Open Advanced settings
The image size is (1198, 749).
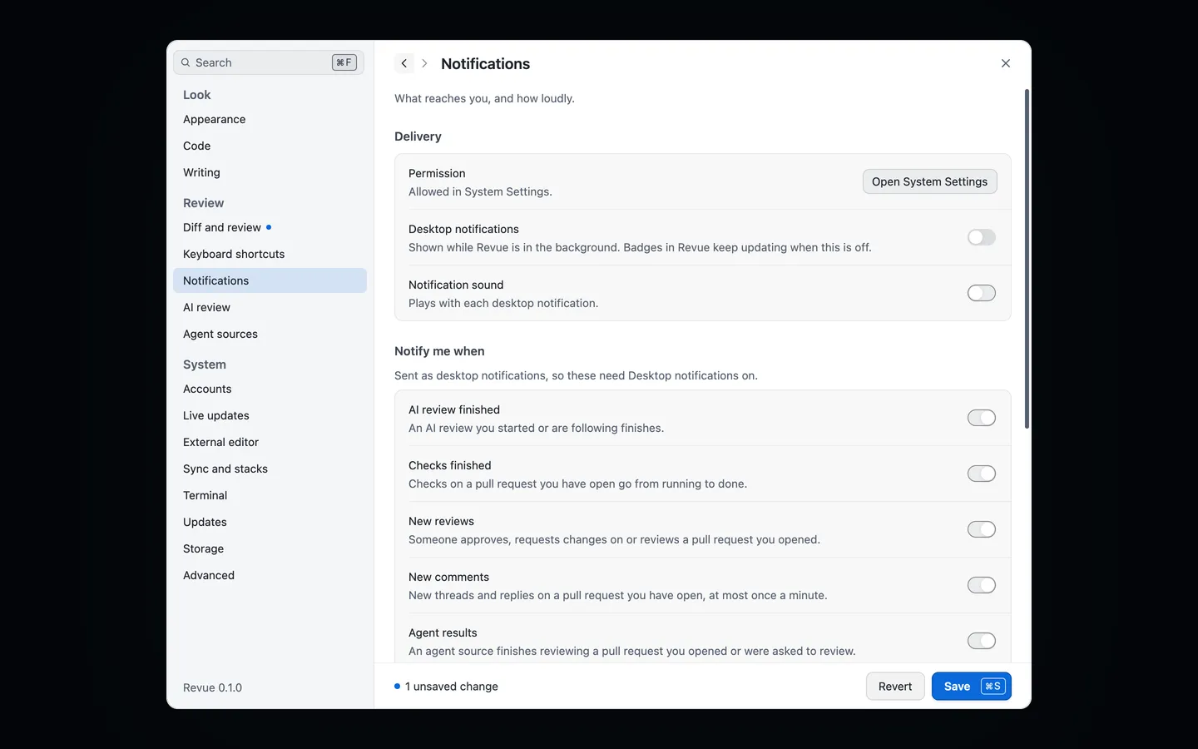[x=270, y=575]
